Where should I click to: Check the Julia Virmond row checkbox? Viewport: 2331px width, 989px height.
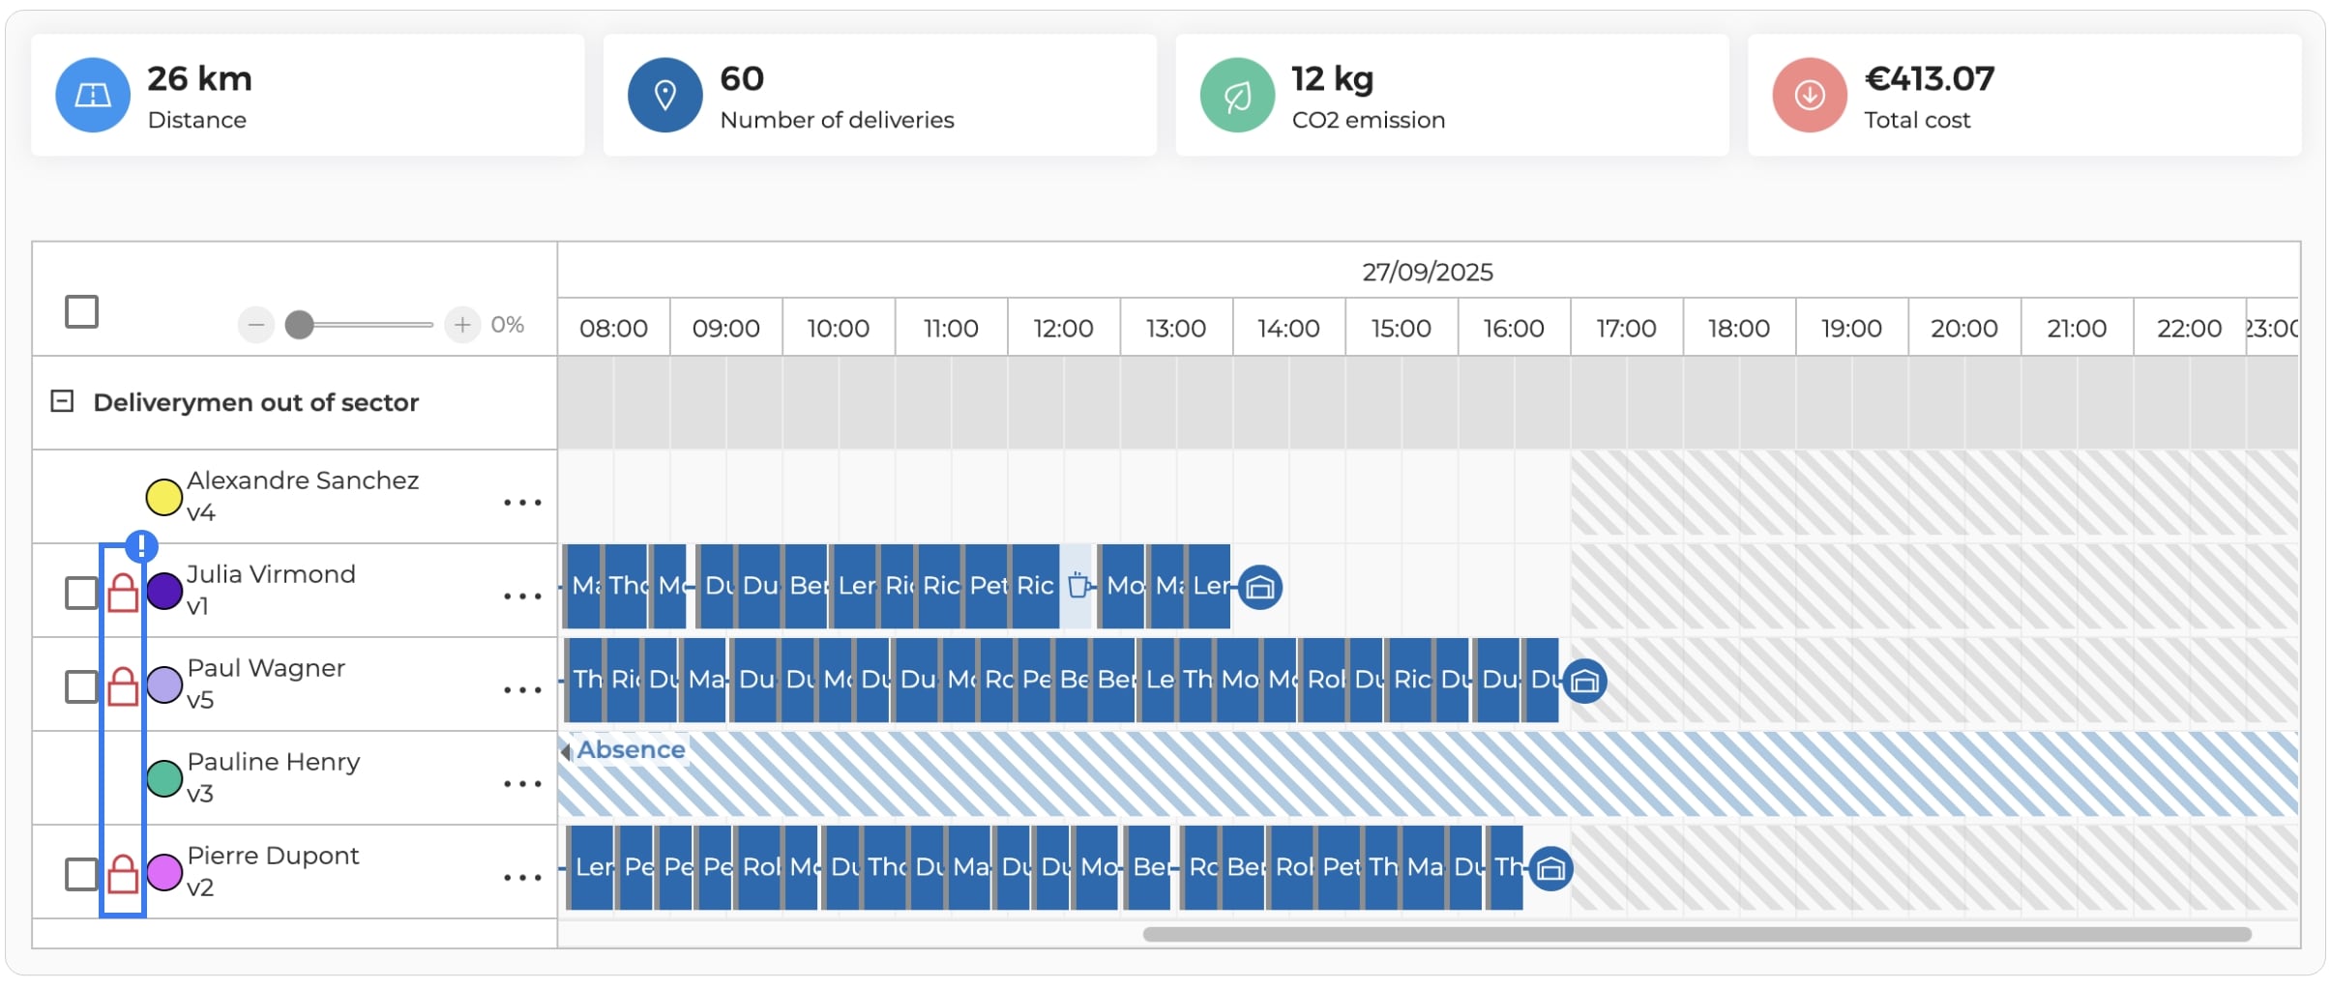(81, 593)
